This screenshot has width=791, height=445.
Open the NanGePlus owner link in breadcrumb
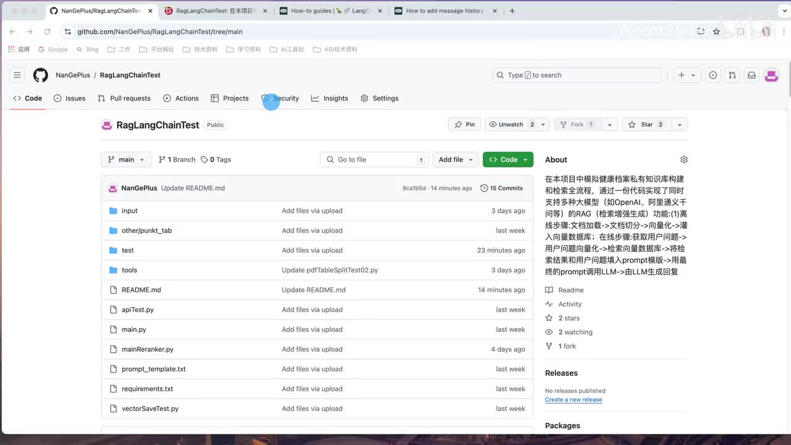coord(73,75)
